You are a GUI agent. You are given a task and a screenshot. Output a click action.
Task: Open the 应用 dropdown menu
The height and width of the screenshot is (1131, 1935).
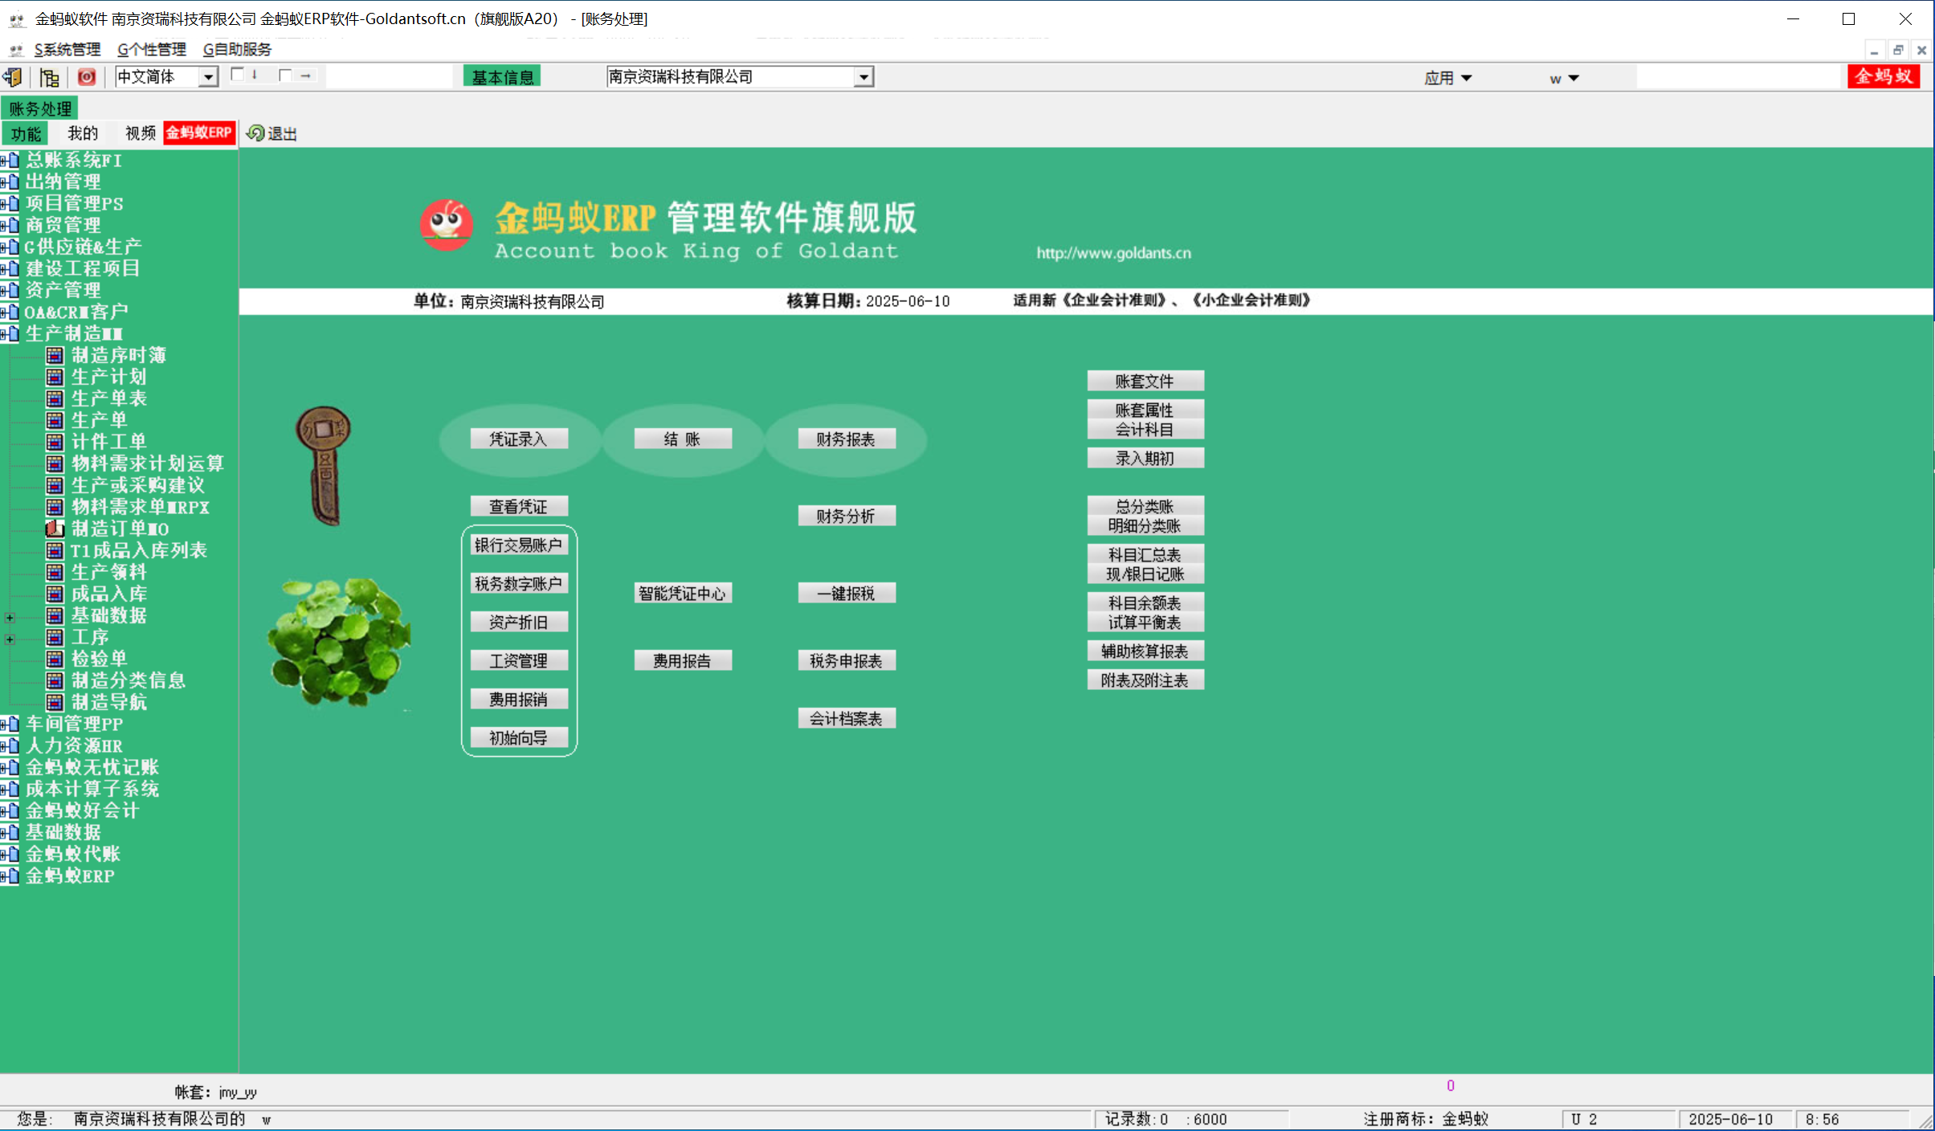(1447, 78)
